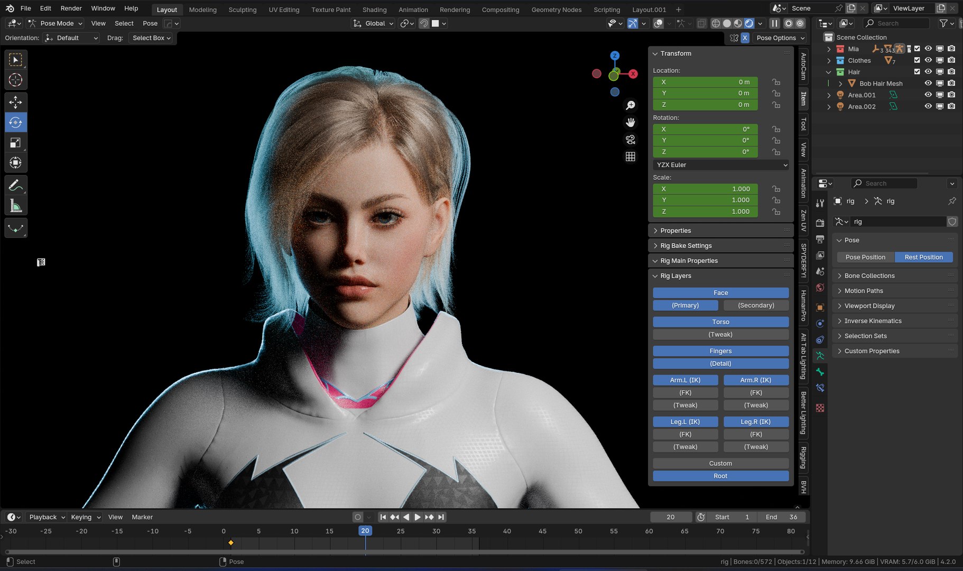963x571 pixels.
Task: Open the YZX Euler rotation mode dropdown
Action: click(x=721, y=165)
